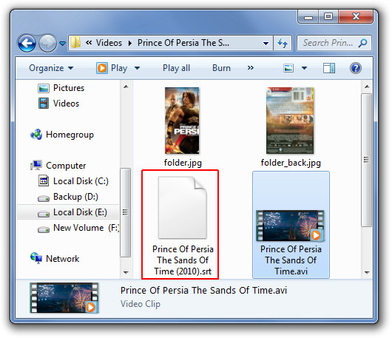Click the Time (2010).srt file name
This screenshot has height=338, width=392.
pos(183,271)
